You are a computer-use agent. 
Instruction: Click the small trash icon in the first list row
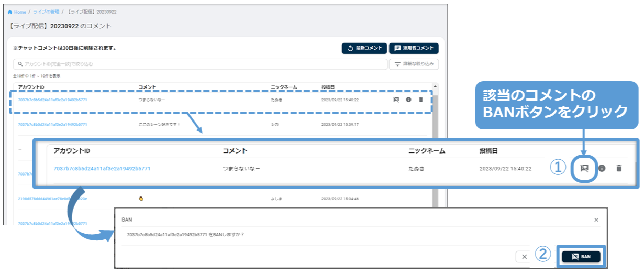click(x=420, y=100)
